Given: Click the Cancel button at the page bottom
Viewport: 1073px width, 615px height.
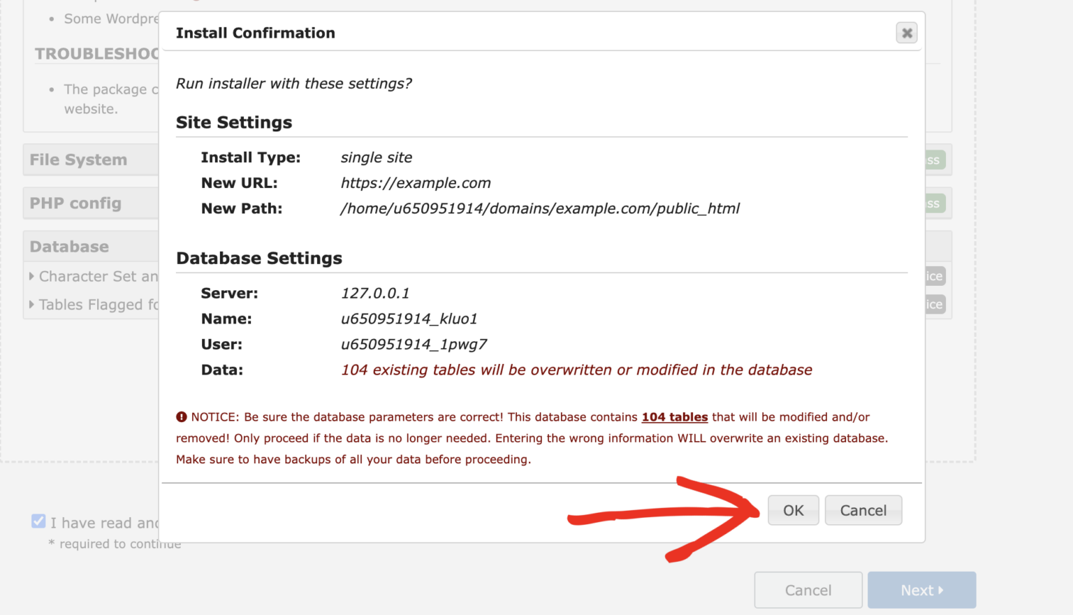Looking at the screenshot, I should coord(808,590).
